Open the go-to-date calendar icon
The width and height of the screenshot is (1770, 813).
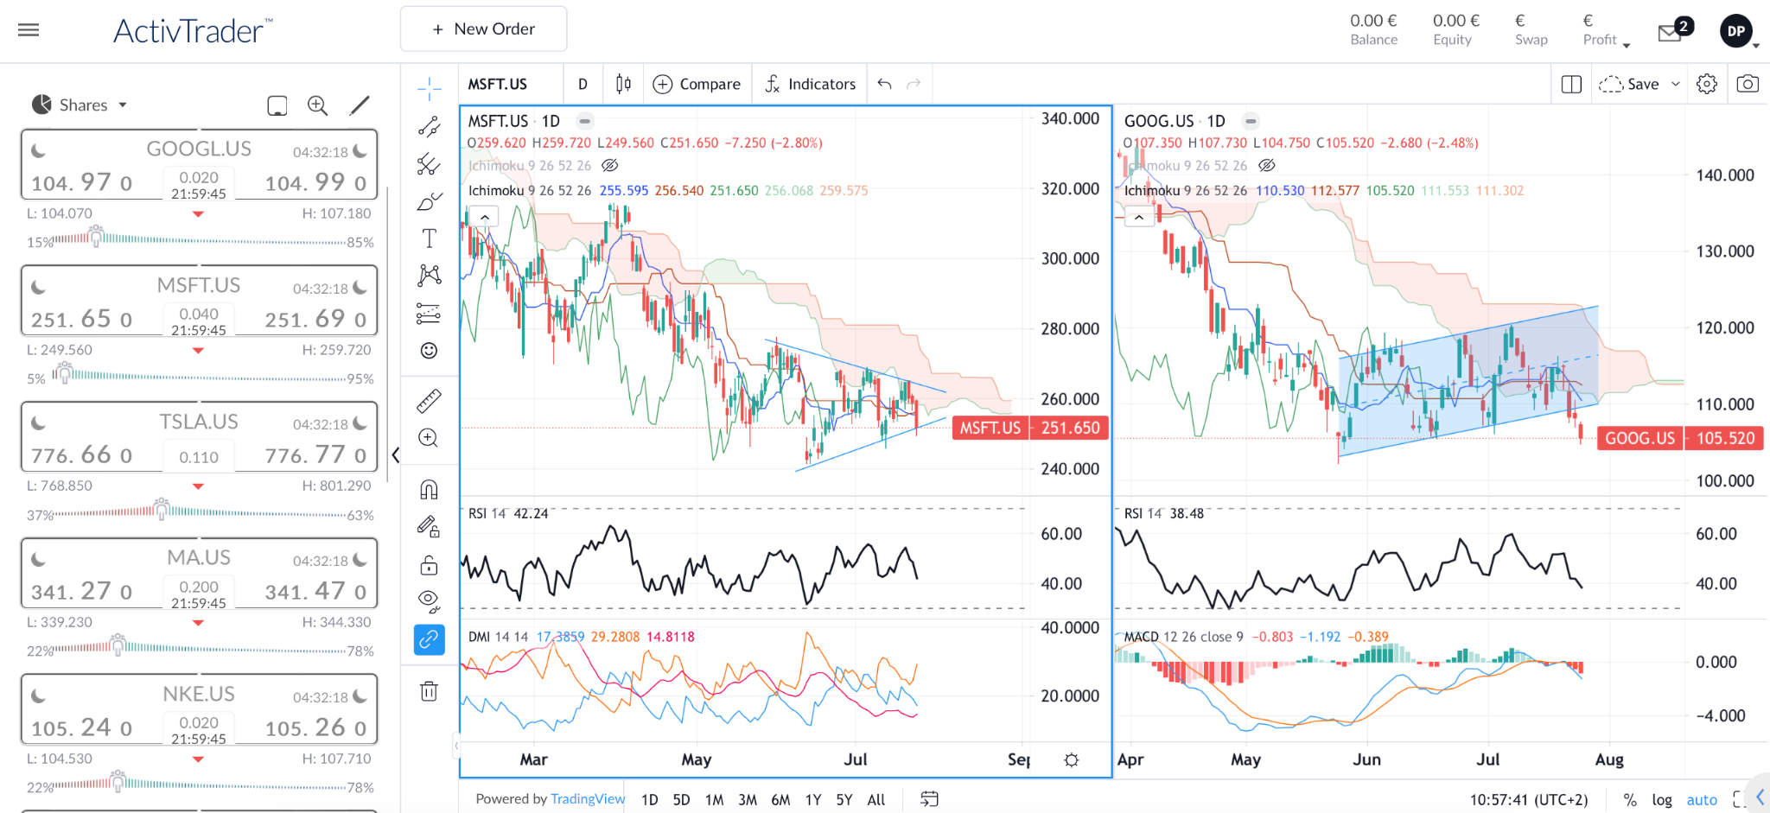pyautogui.click(x=929, y=799)
